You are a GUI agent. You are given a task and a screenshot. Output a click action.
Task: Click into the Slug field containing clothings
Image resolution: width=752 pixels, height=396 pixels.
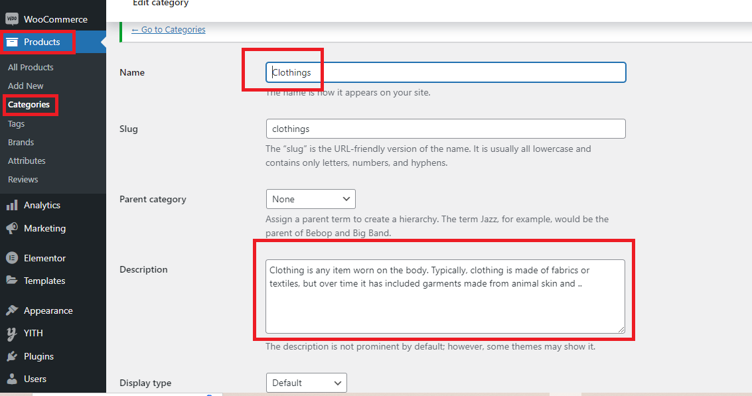[x=445, y=129]
